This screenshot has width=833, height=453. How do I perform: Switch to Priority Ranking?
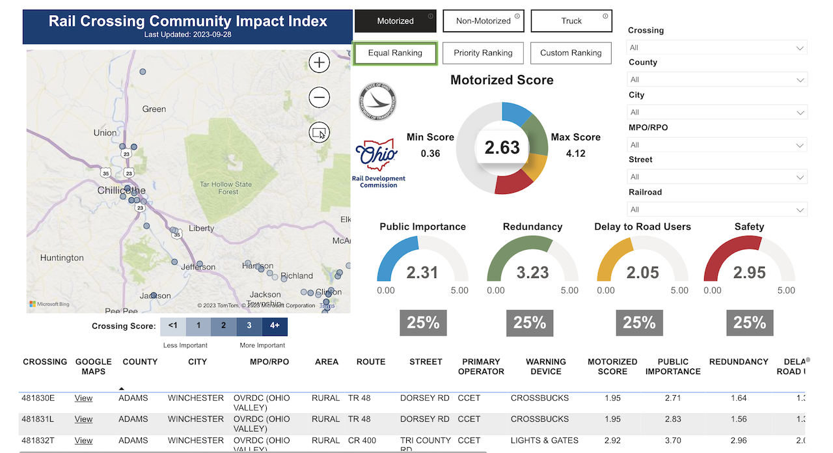[483, 53]
